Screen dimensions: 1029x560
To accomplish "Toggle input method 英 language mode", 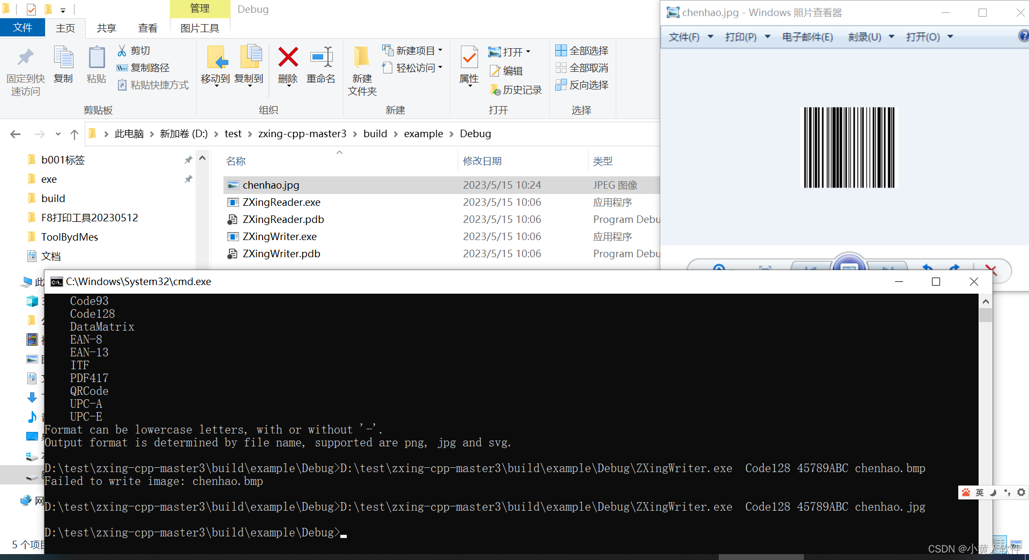I will [x=980, y=492].
